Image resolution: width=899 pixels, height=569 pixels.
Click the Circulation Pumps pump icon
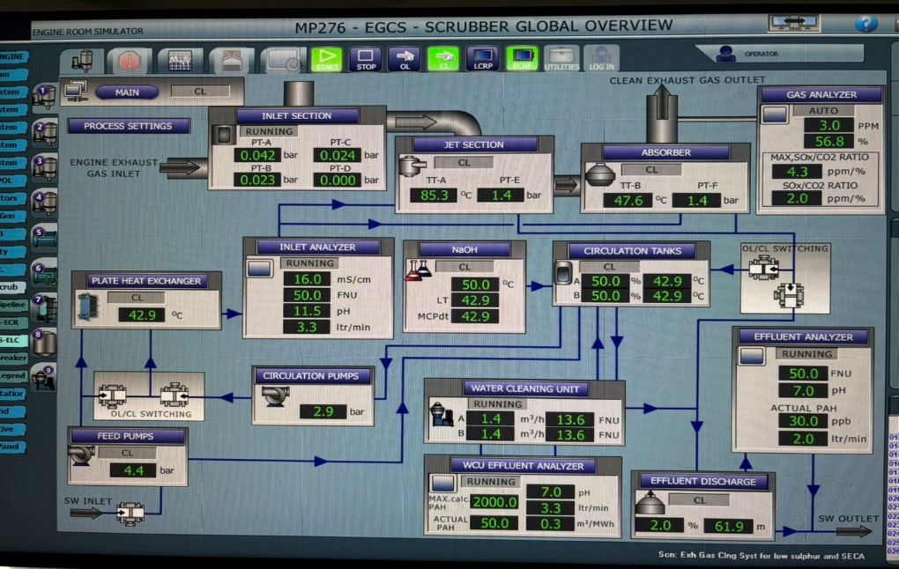click(x=271, y=395)
